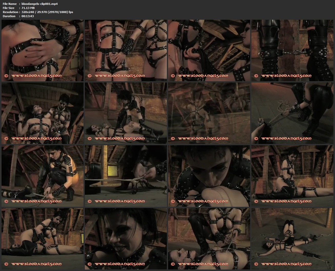This screenshot has height=271, width=335.
Task: Click the 00:13:43 duration value
Action: pos(28,16)
